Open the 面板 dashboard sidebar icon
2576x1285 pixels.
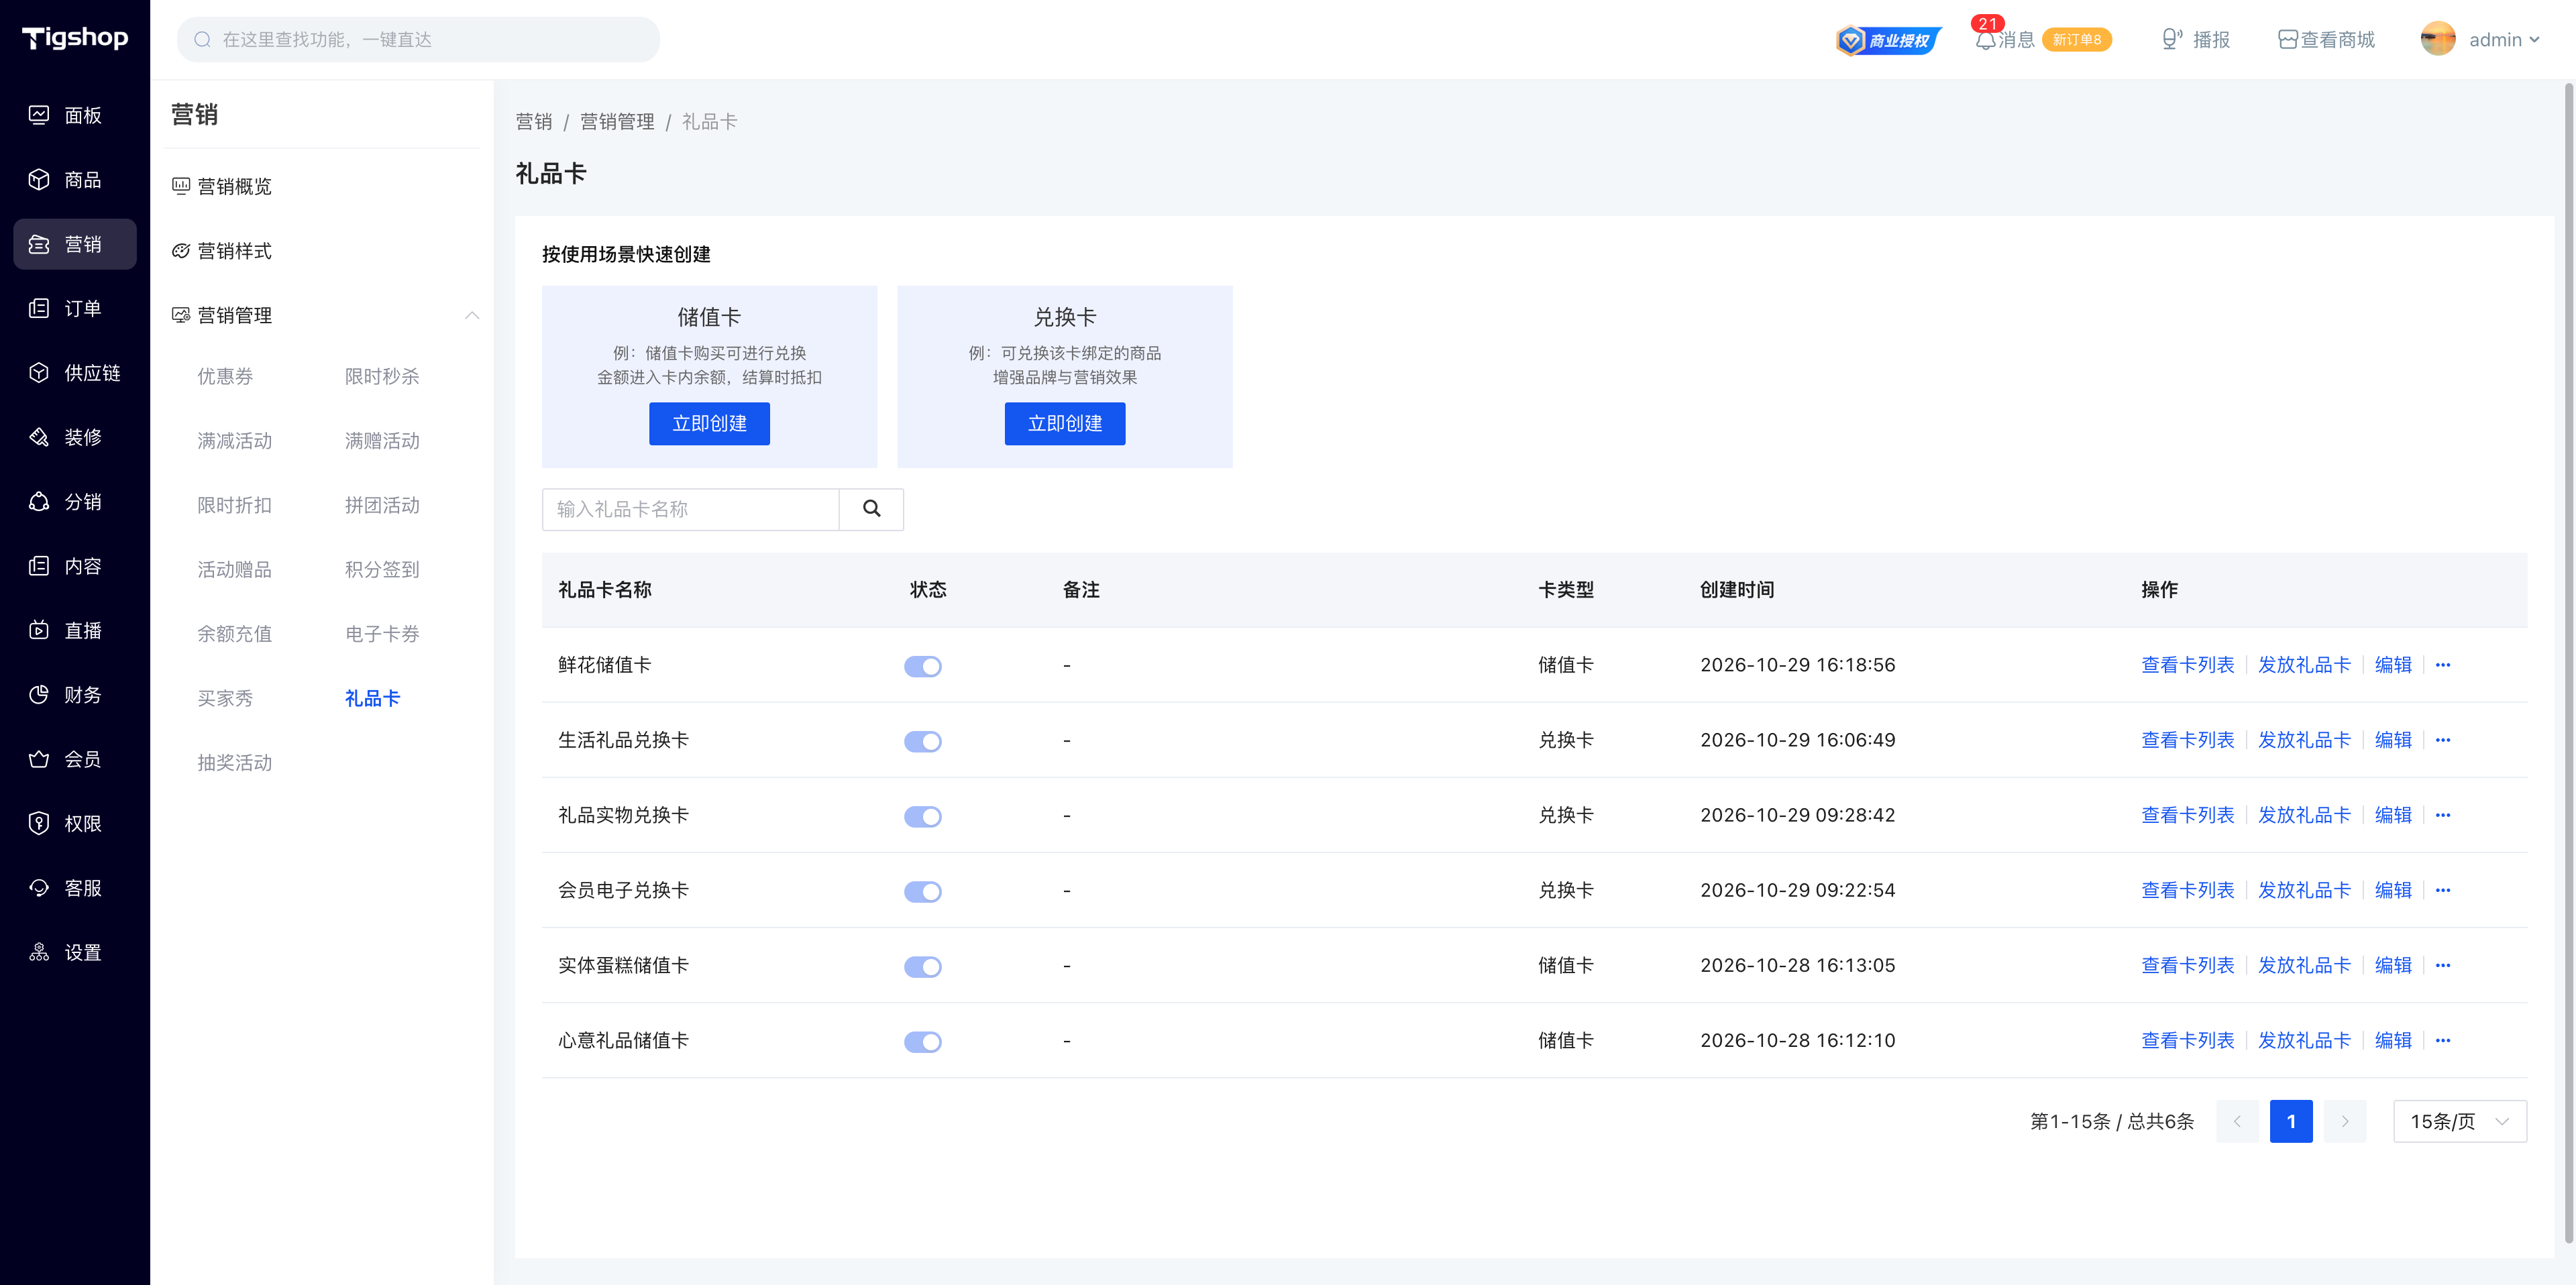tap(39, 115)
